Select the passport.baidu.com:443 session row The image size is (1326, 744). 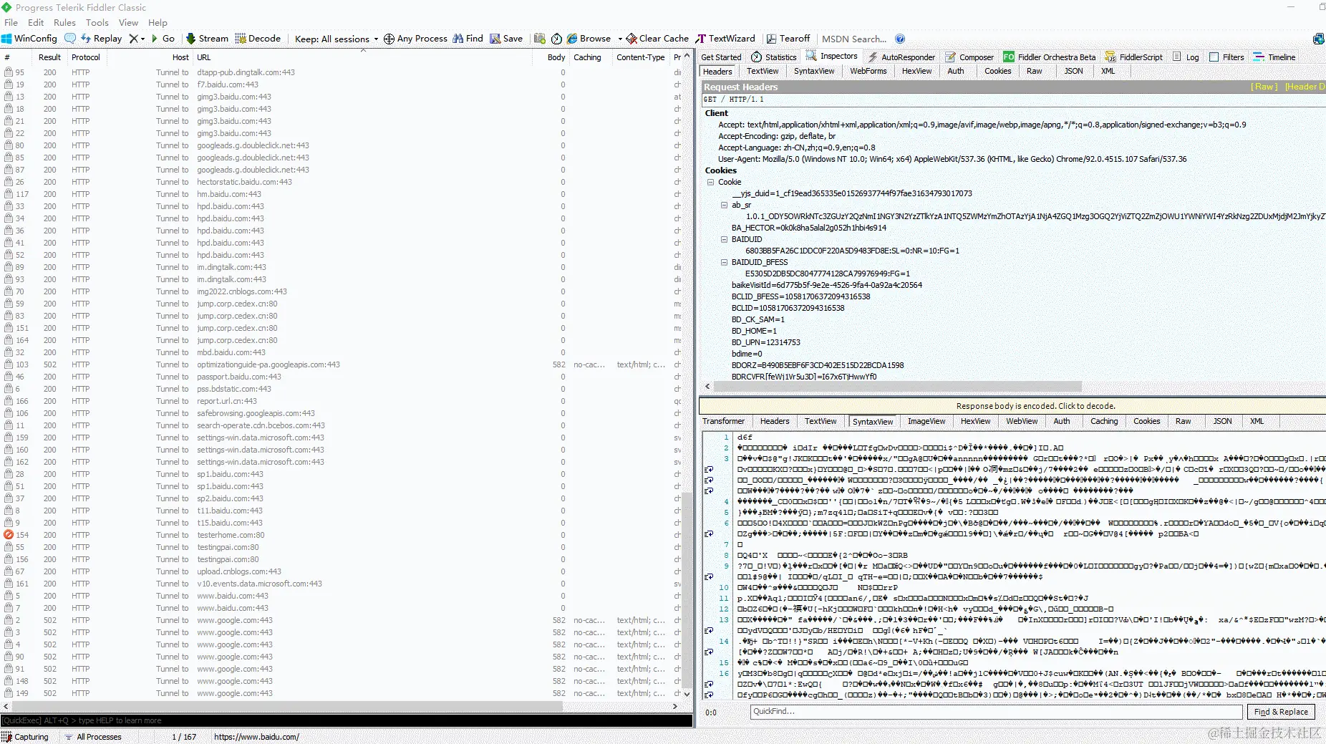(x=341, y=377)
